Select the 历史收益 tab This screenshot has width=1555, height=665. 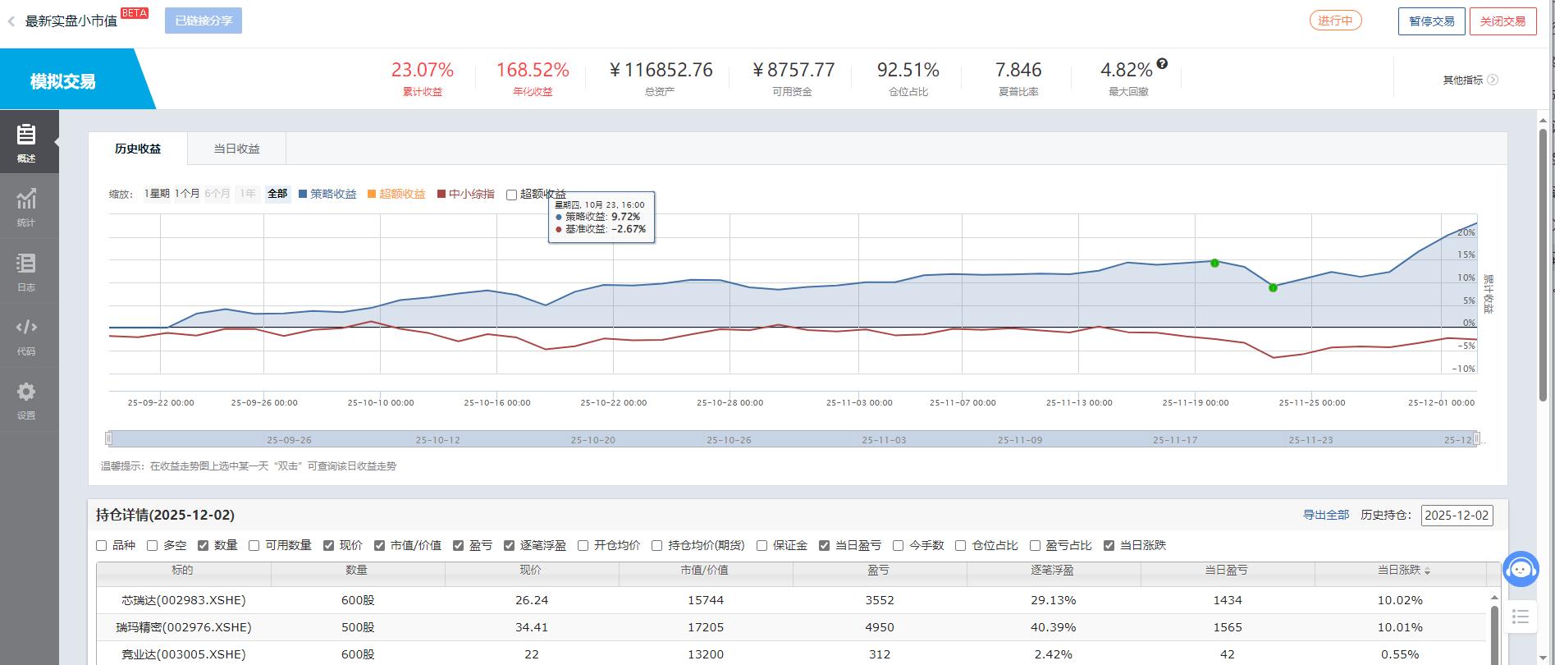pos(138,149)
